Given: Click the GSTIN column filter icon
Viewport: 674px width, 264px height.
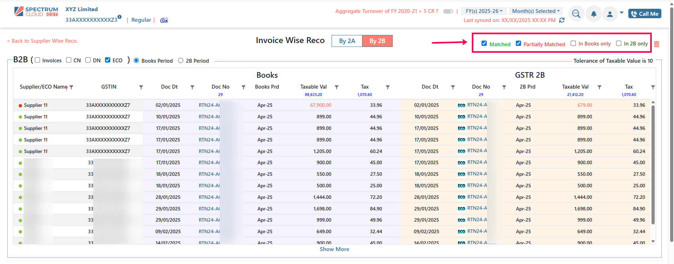Looking at the screenshot, I should tap(141, 87).
